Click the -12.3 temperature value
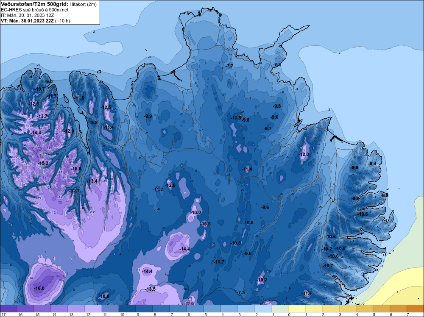The image size is (424, 317). pyautogui.click(x=304, y=154)
